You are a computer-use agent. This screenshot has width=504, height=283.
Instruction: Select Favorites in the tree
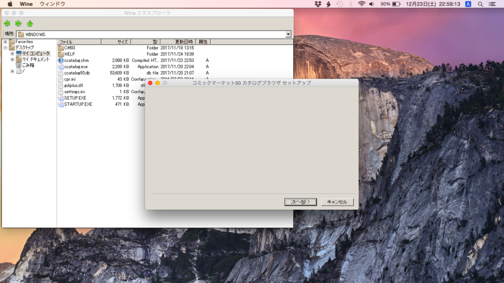coord(24,42)
